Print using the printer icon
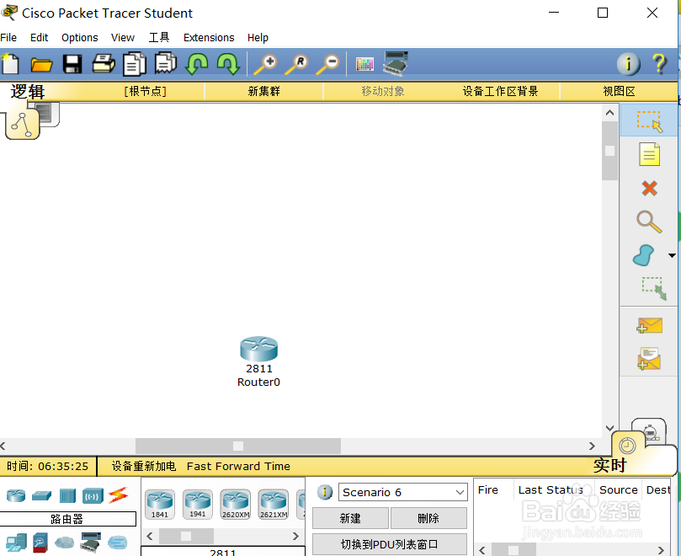The width and height of the screenshot is (681, 556). [104, 64]
